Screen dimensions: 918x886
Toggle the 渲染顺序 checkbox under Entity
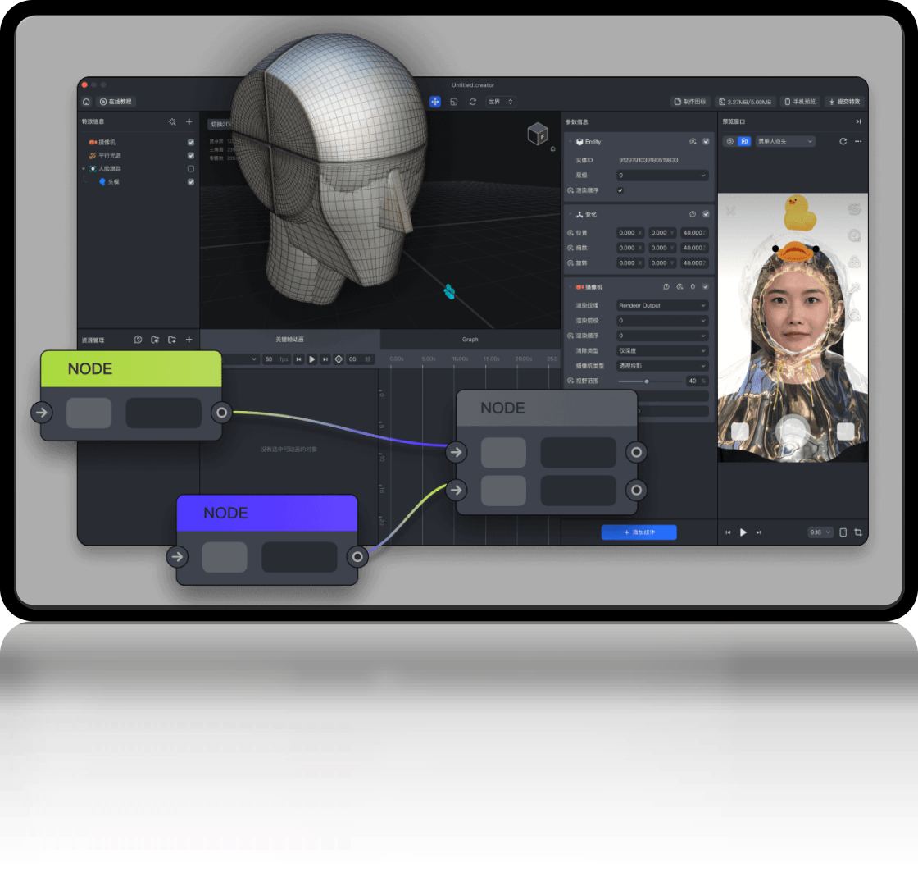pyautogui.click(x=620, y=190)
